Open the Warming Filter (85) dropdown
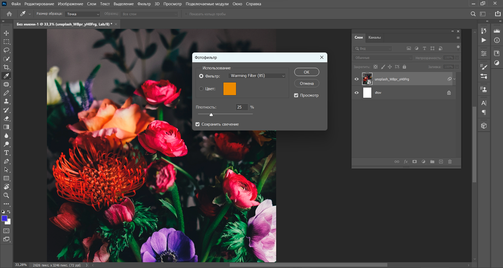Viewport: 503px width, 268px height. [x=257, y=76]
